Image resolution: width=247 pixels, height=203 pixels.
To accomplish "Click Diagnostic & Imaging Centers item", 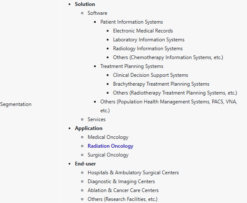I will [x=121, y=181].
